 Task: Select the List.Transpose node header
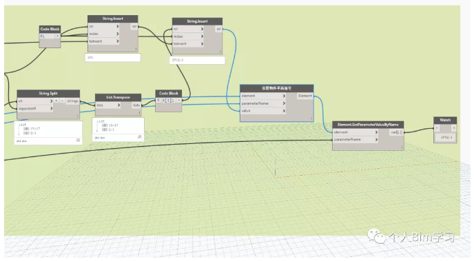[x=118, y=97]
